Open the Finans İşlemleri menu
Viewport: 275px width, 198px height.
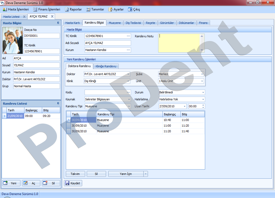47,9
